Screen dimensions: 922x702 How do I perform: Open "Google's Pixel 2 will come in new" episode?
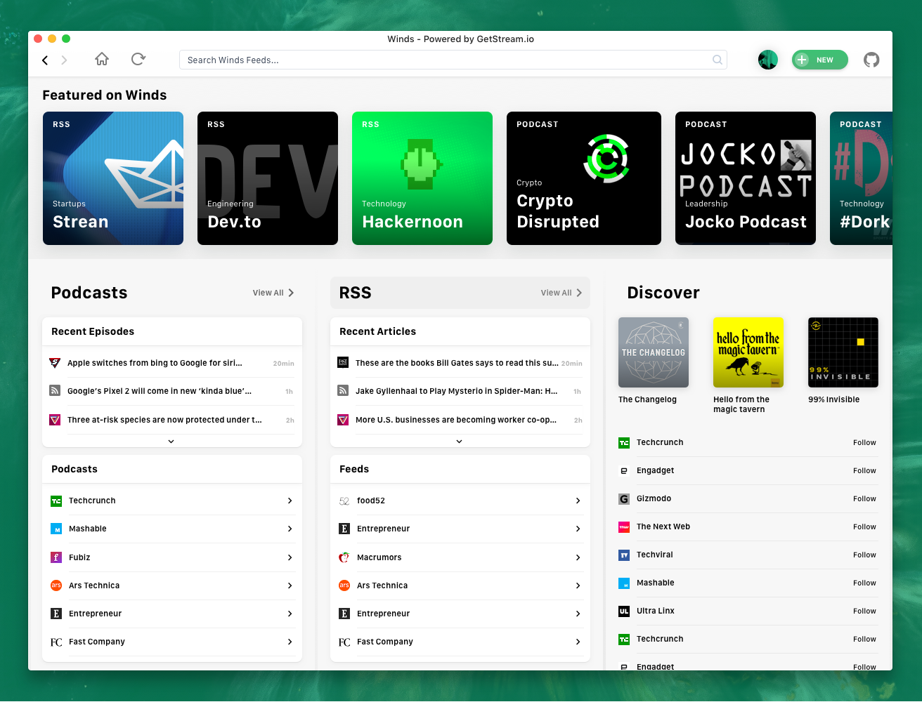point(160,391)
